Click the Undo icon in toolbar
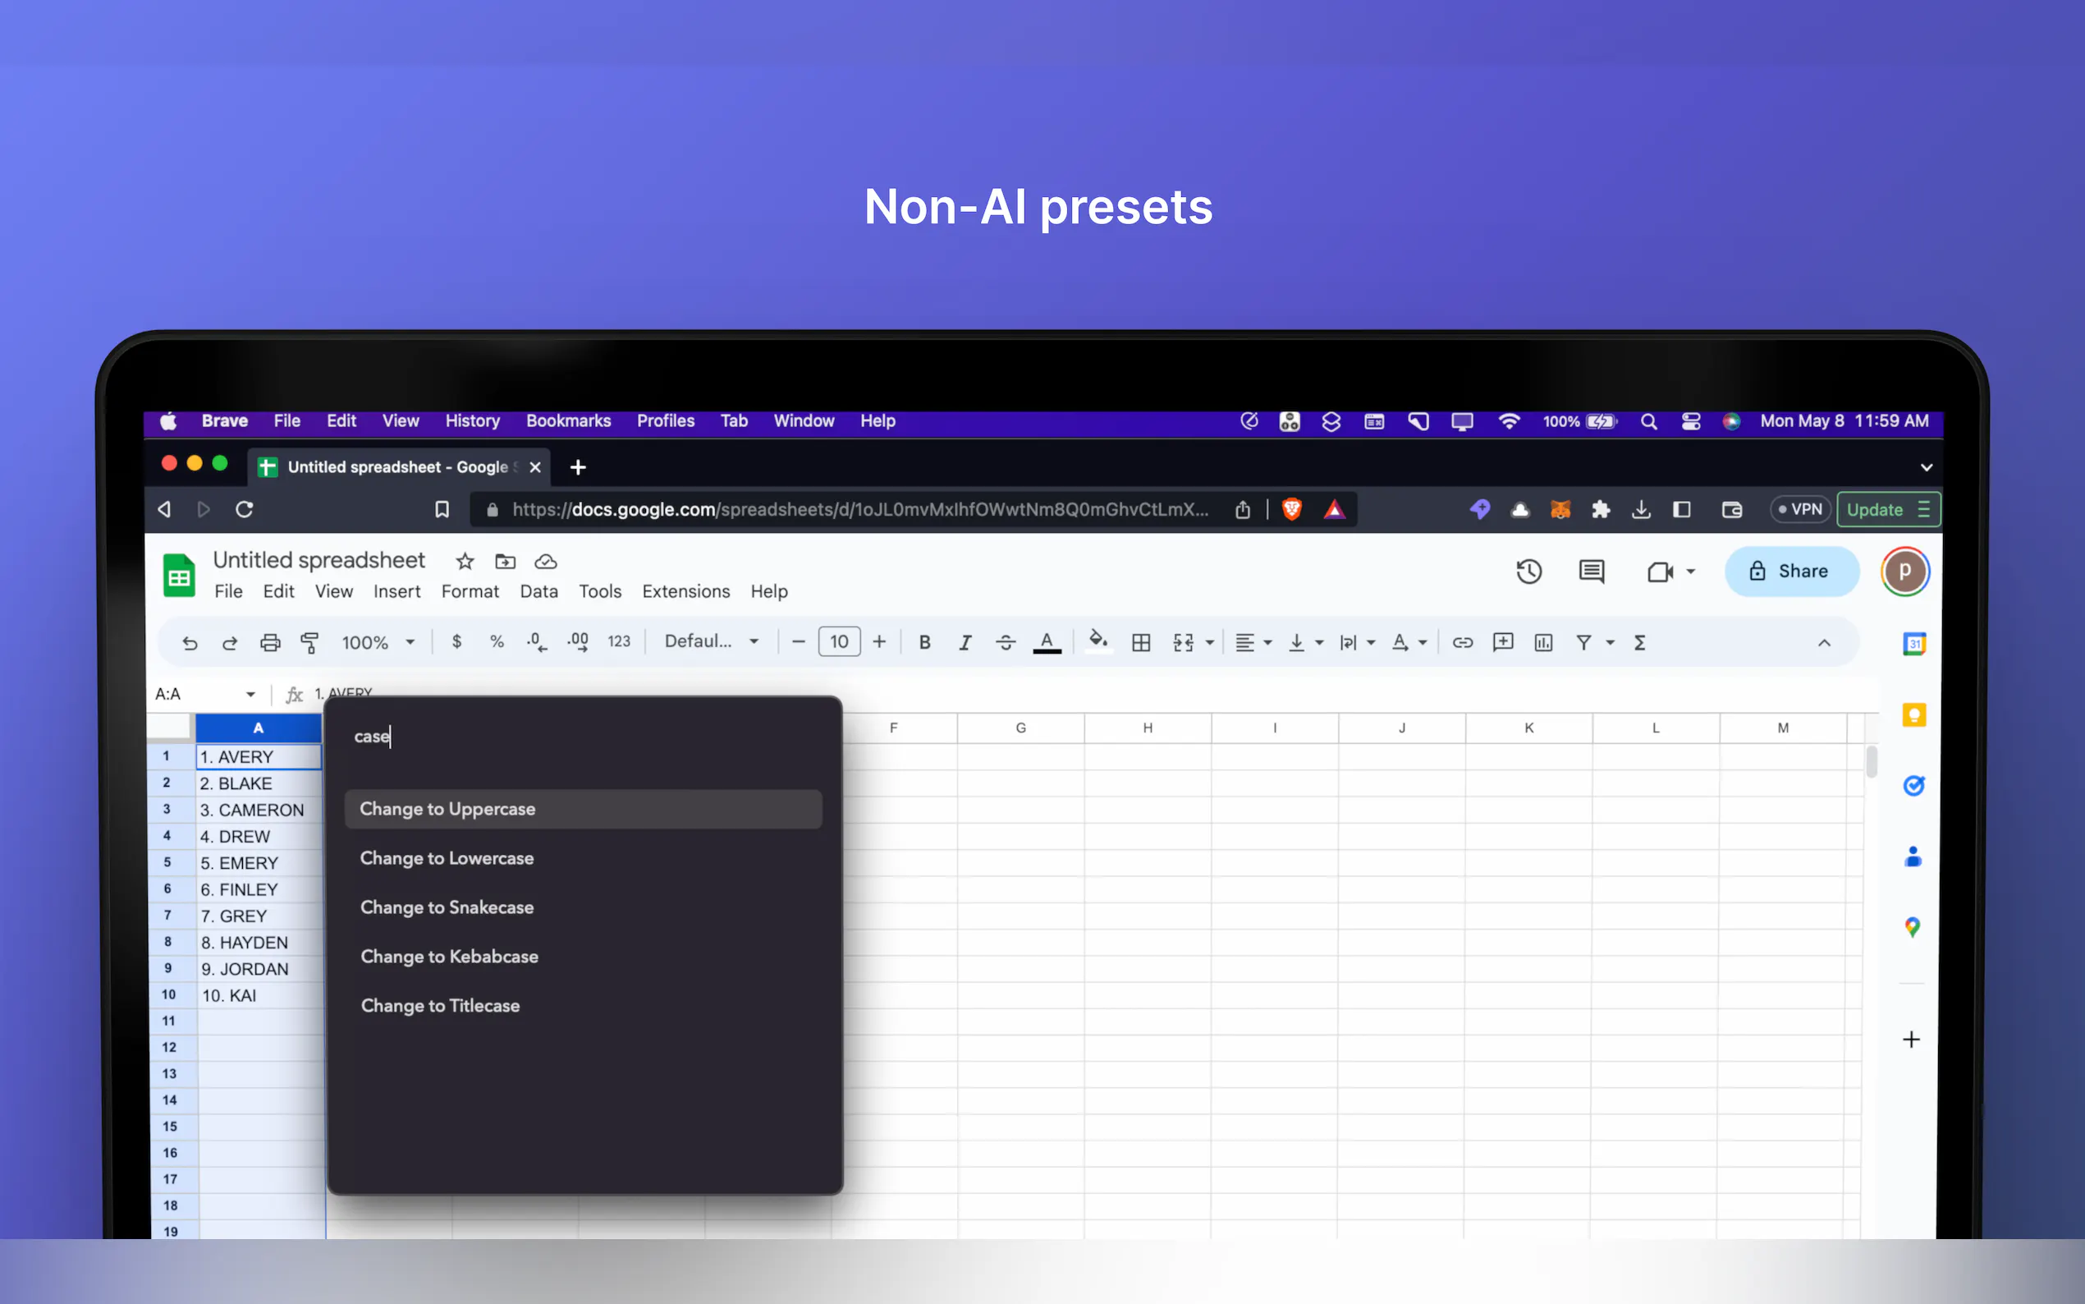The image size is (2085, 1304). (190, 642)
